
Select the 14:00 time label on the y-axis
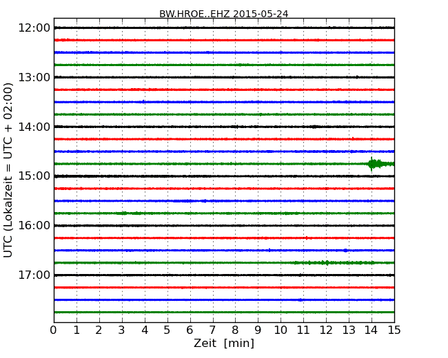click(x=34, y=127)
